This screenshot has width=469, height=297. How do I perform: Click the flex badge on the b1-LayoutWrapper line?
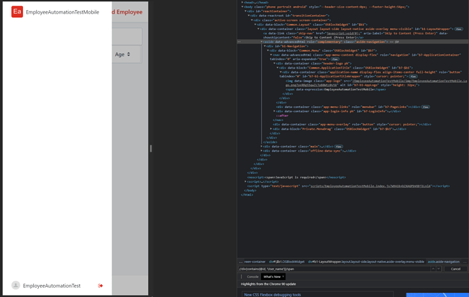pyautogui.click(x=459, y=29)
